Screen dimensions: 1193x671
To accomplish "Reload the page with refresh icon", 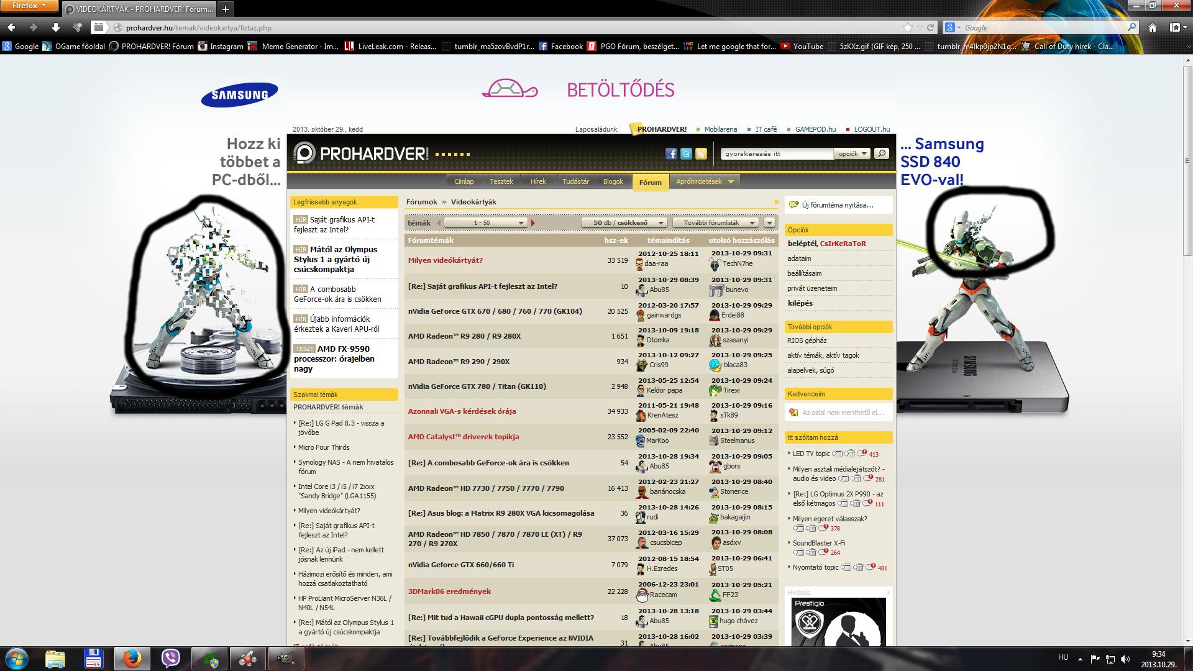I will click(x=931, y=27).
